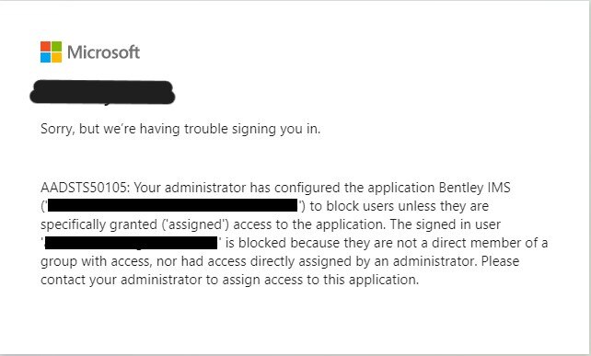Click the AADSTS50105 error code text
Screen dimensions: 591x356
[x=85, y=188]
